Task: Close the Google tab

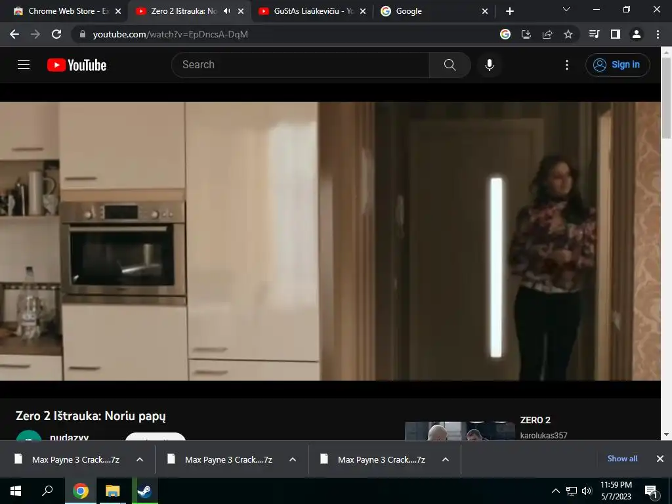Action: click(x=485, y=11)
